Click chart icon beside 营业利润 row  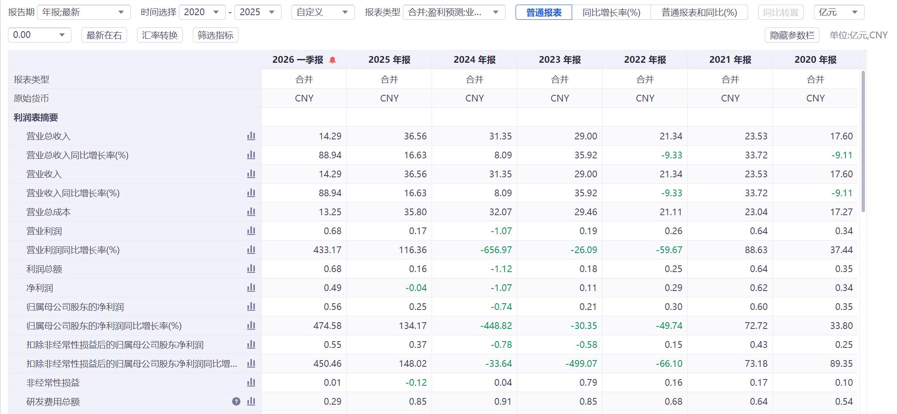pyautogui.click(x=251, y=231)
